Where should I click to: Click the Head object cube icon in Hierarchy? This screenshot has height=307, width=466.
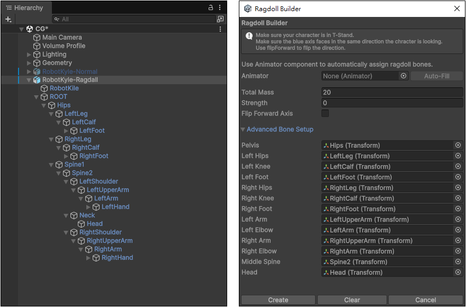(81, 224)
